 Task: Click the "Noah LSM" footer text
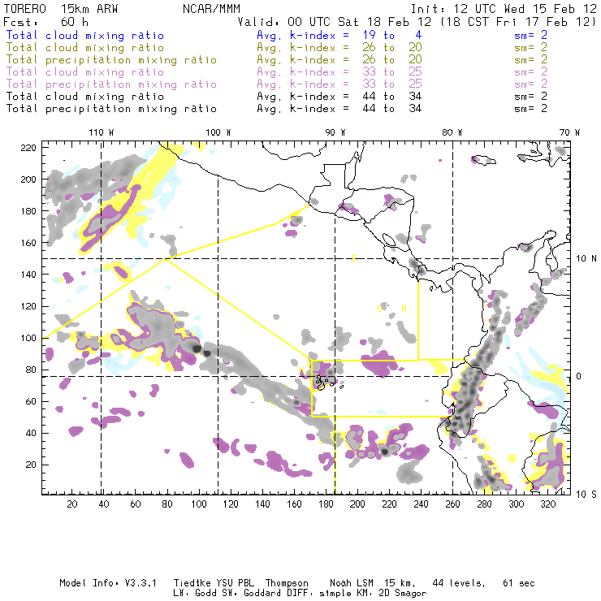point(352,583)
